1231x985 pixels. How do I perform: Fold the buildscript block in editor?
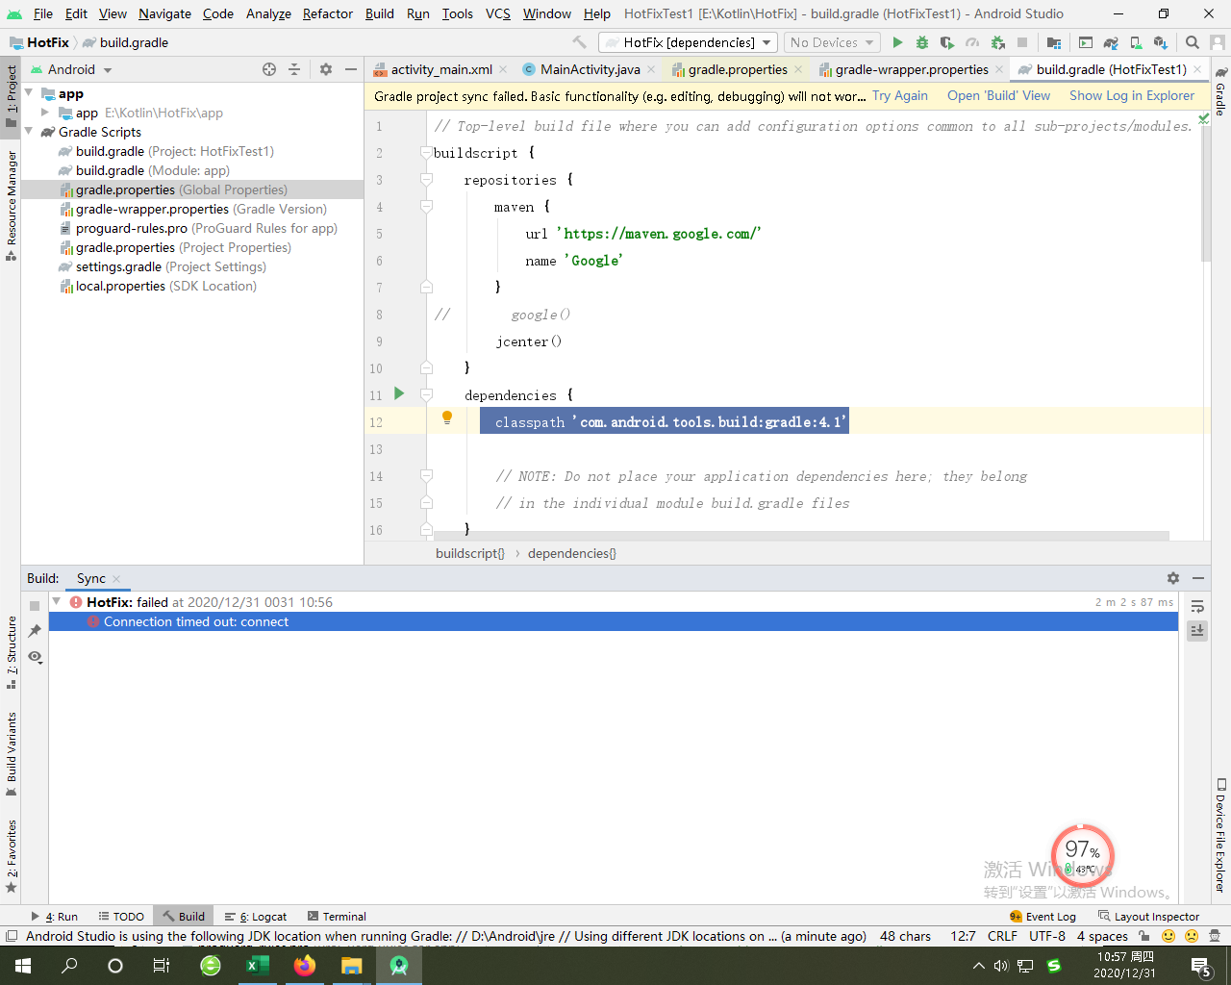coord(426,153)
